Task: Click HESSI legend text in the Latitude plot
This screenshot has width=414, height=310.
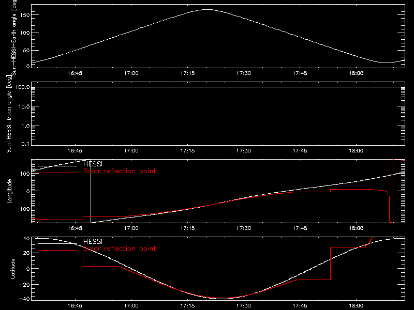Action: [x=93, y=241]
